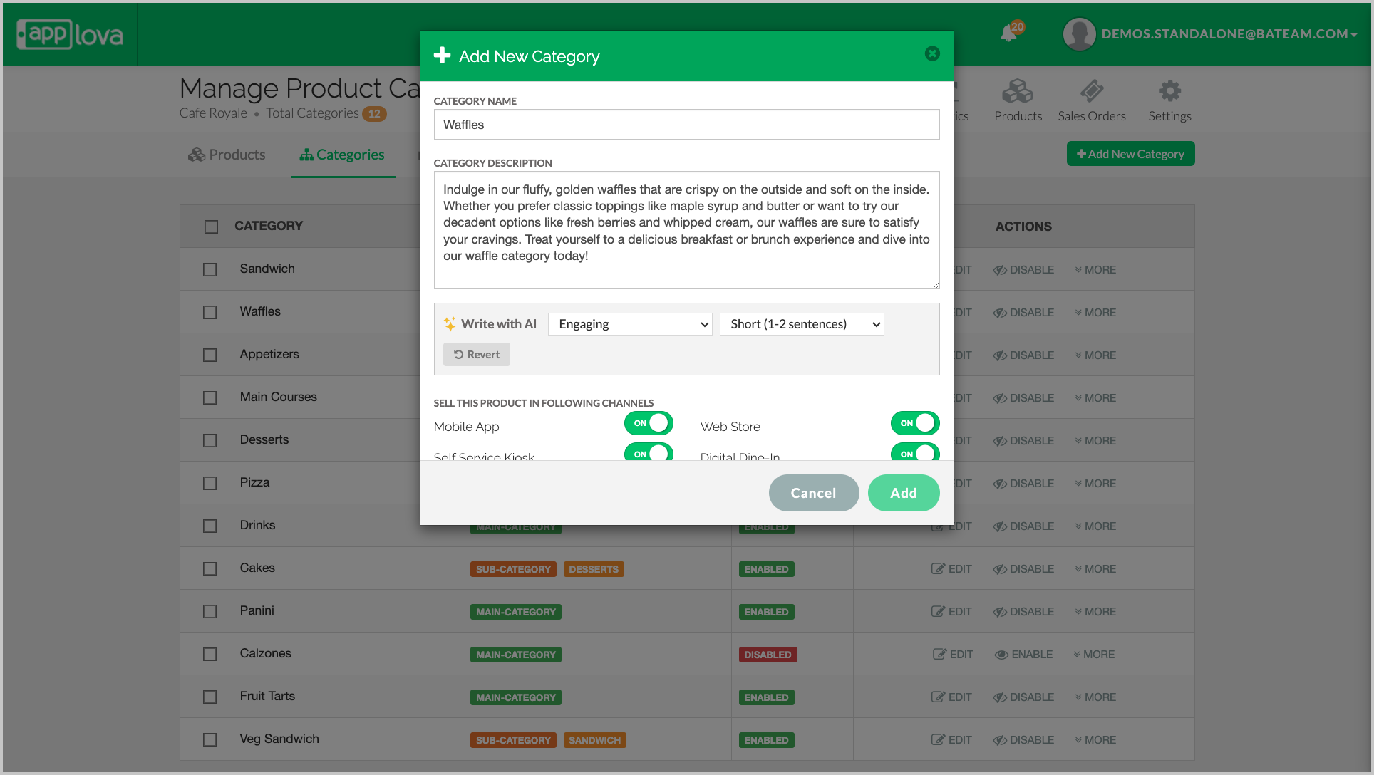This screenshot has width=1374, height=775.
Task: Toggle the Mobile App channel switch
Action: coord(649,423)
